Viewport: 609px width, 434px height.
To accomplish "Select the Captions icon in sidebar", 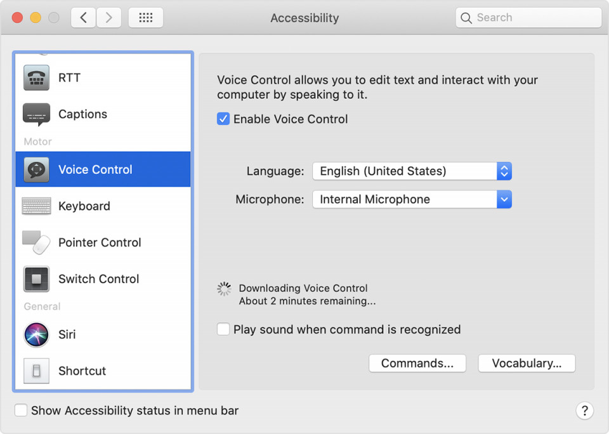I will pyautogui.click(x=36, y=114).
